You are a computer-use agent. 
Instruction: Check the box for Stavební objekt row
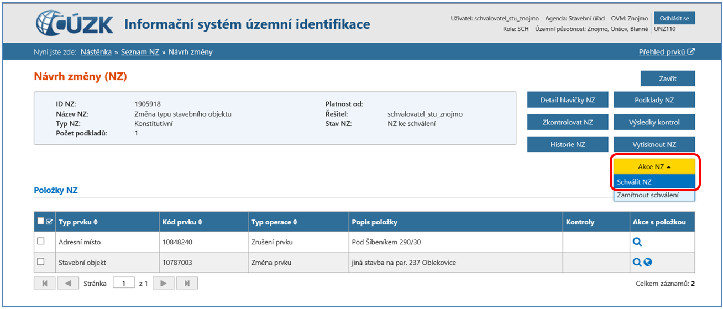click(40, 262)
